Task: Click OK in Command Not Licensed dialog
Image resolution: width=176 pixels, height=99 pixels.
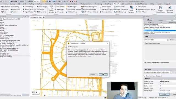Action: click(103, 75)
